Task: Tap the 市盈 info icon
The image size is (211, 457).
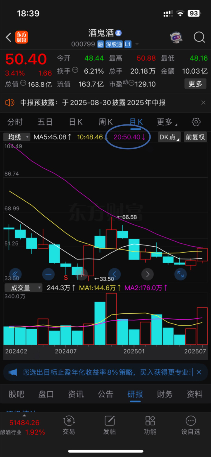Action: (131, 83)
